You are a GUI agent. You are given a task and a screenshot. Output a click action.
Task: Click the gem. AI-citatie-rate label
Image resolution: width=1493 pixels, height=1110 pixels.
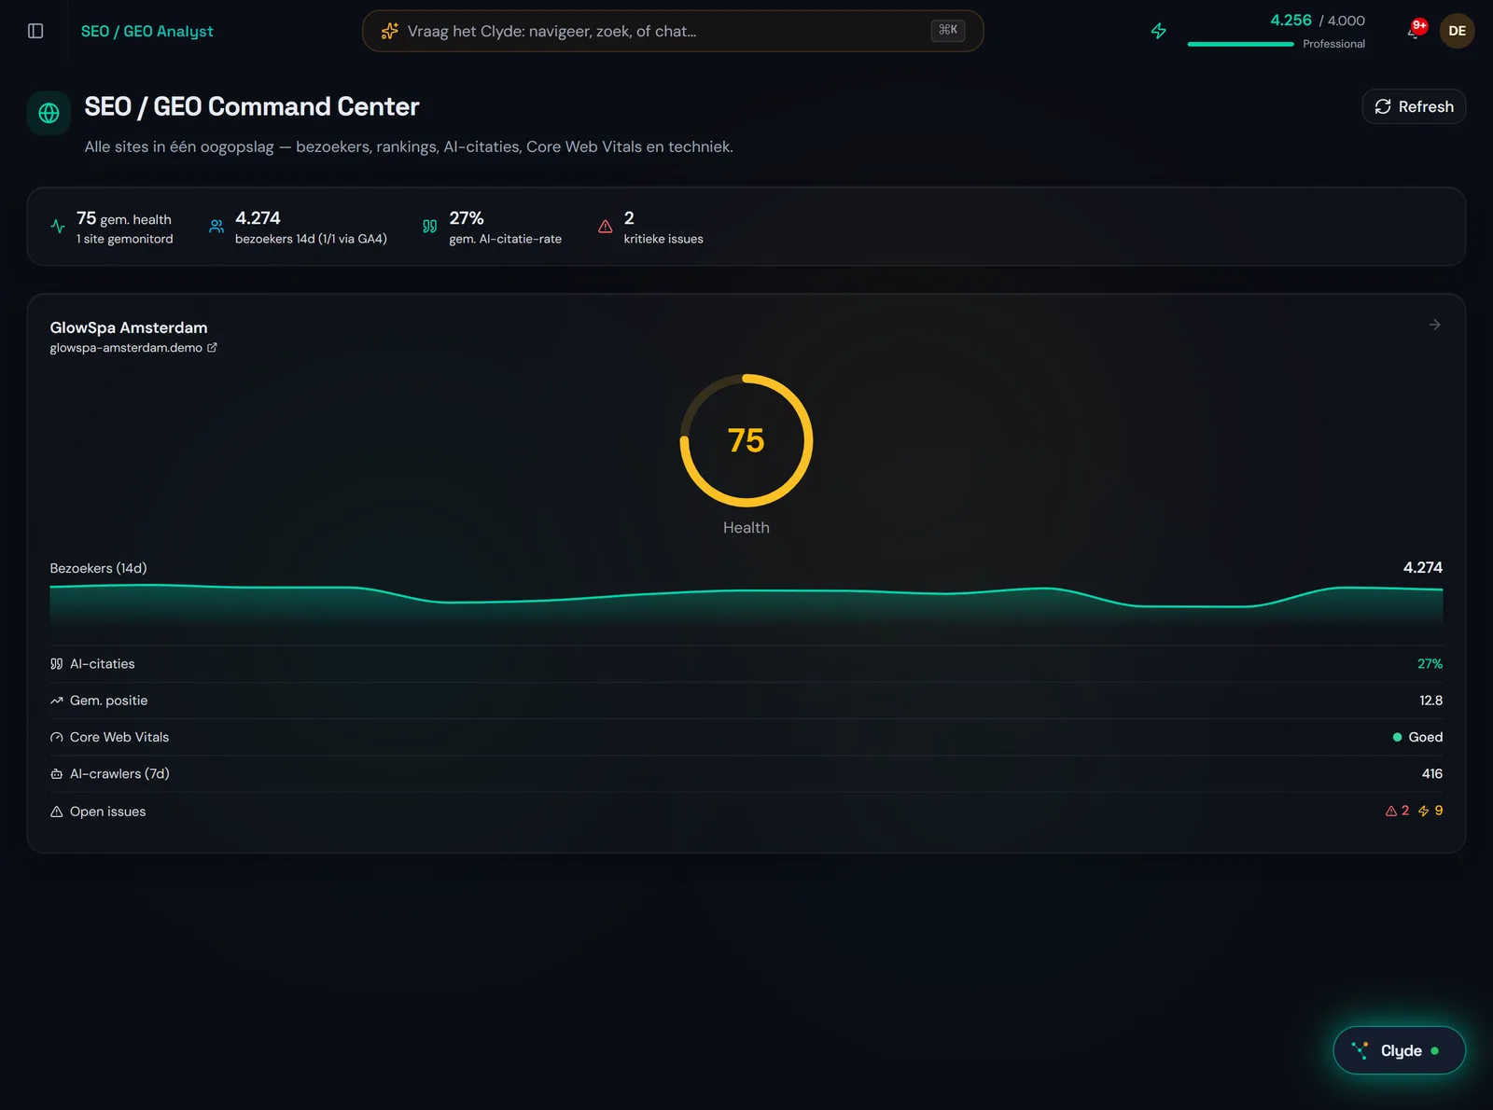pos(505,239)
